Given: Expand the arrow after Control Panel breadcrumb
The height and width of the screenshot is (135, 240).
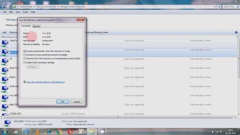Looking at the screenshot, I should pyautogui.click(x=34, y=7).
